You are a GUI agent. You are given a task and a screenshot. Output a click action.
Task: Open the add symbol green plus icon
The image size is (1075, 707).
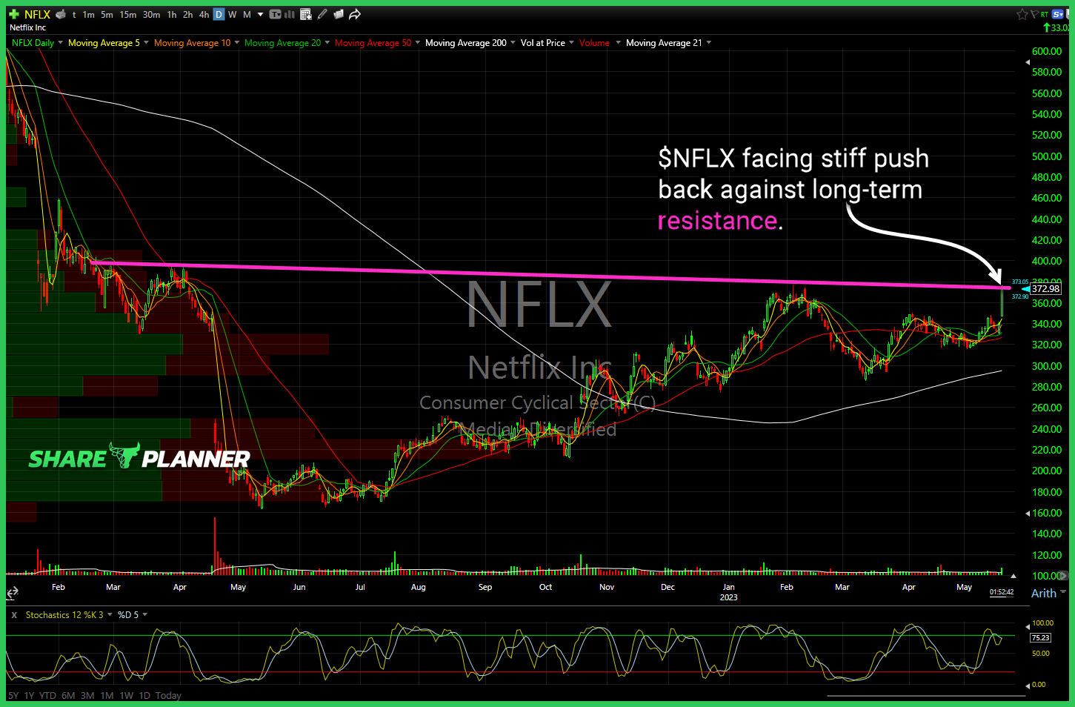click(13, 14)
